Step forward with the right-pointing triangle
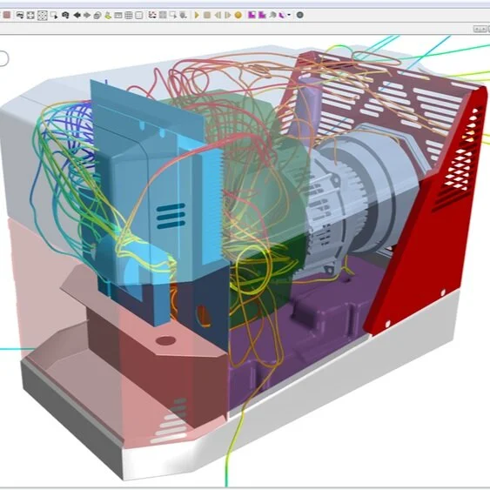This screenshot has width=490, height=490. pos(227,15)
